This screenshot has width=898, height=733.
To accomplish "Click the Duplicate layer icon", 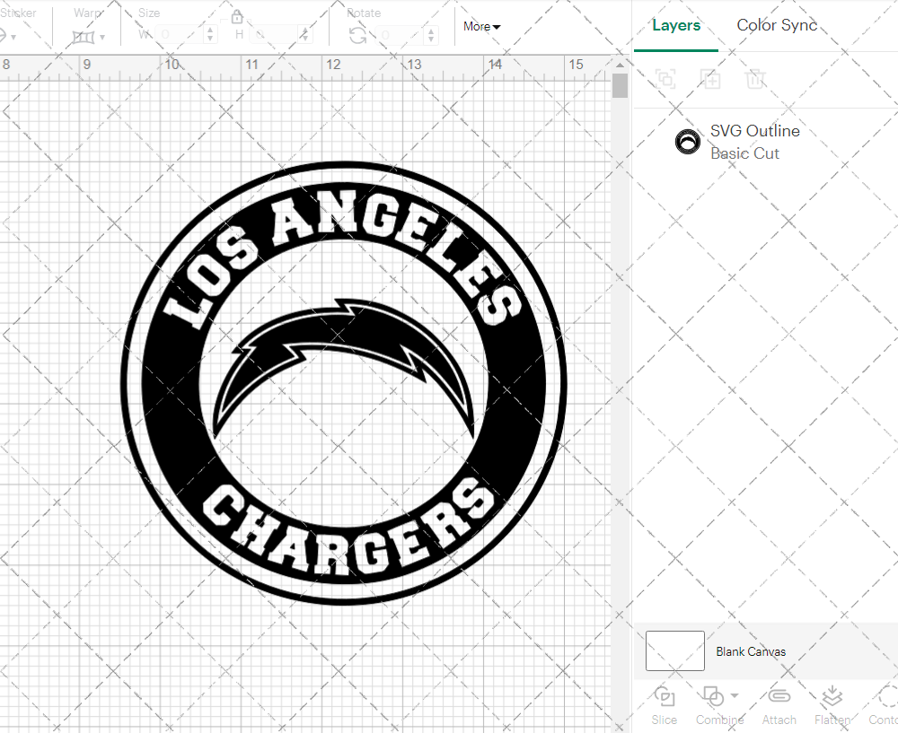I will [710, 78].
